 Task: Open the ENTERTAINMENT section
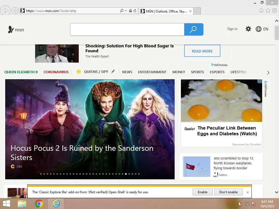tap(152, 72)
